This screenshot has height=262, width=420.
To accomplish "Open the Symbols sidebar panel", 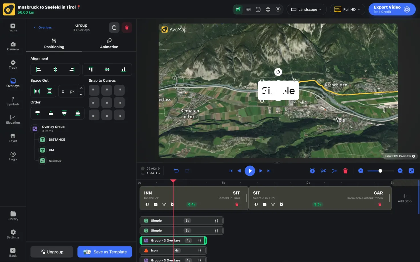I will (13, 101).
